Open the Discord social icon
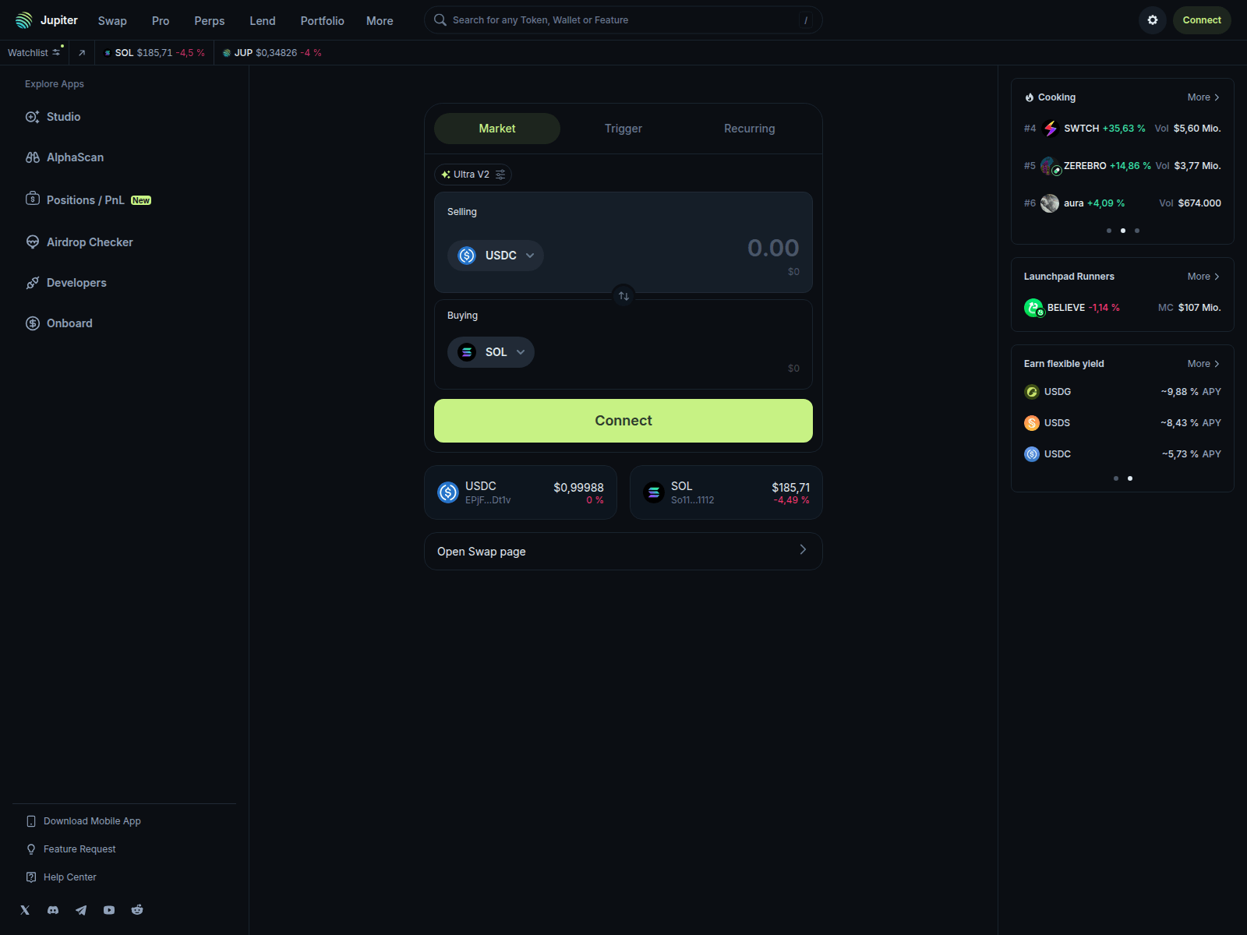 coord(53,910)
